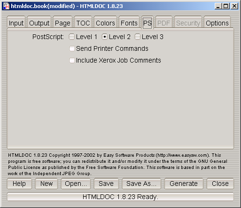The image size is (241, 208).
Task: Select PostScript Level 1 radio button
Action: point(72,37)
